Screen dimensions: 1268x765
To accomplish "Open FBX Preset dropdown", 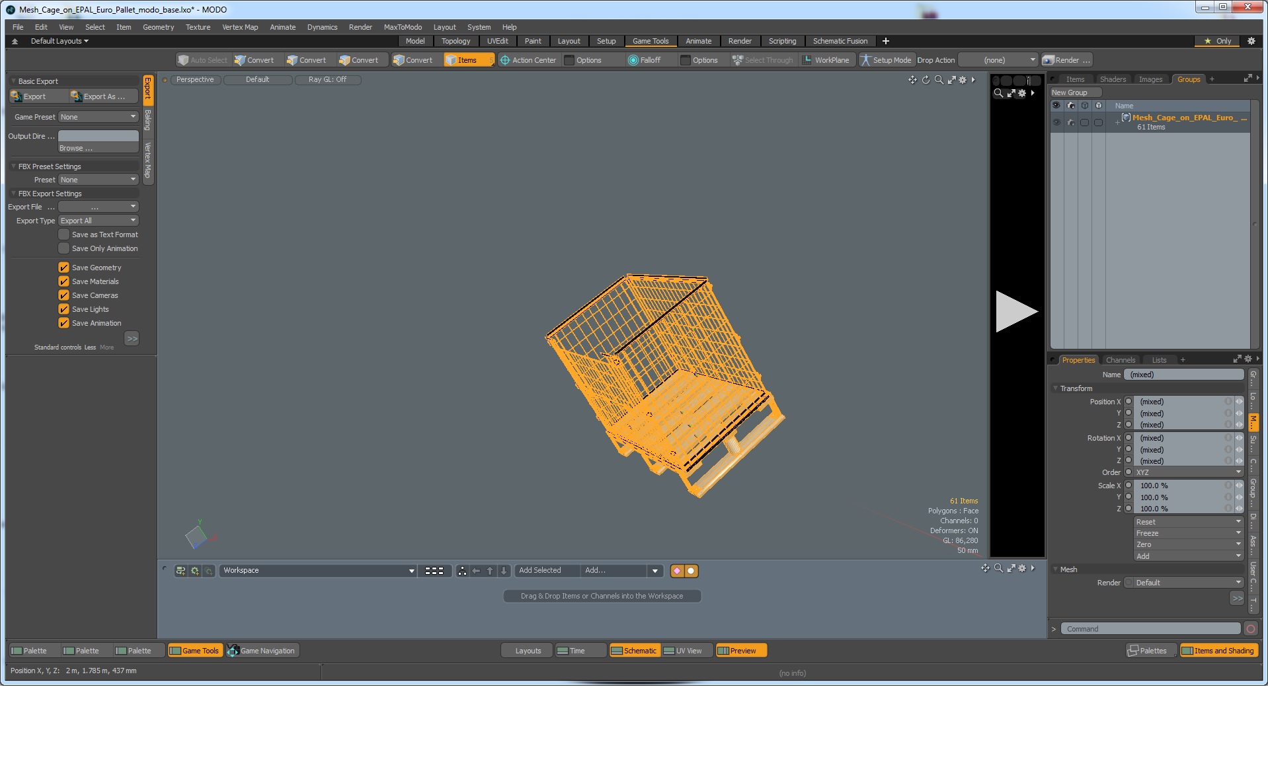I will tap(98, 180).
